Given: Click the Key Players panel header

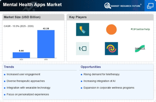Looking at the screenshot, I should [x=110, y=17].
